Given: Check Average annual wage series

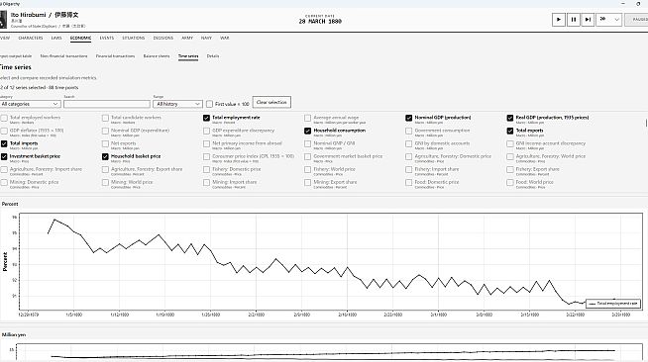Looking at the screenshot, I should (307, 119).
